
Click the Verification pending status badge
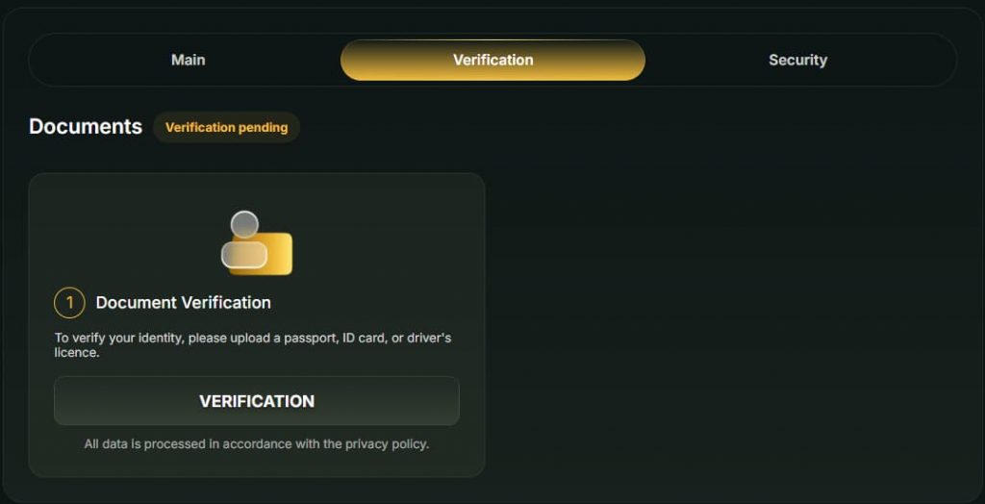(226, 128)
